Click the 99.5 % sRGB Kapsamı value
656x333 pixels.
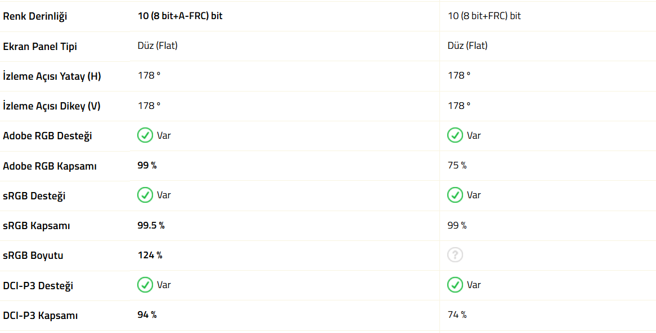(x=151, y=225)
